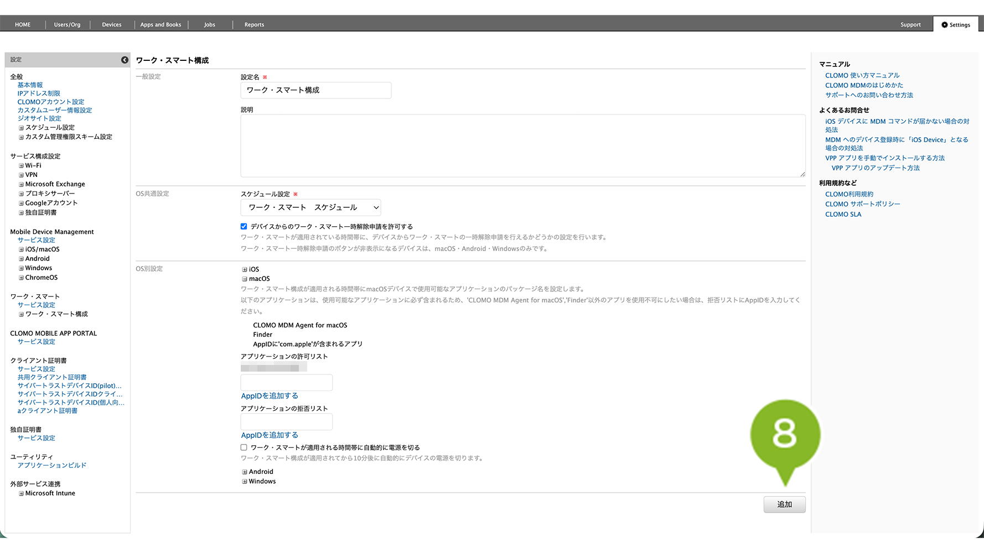
Task: Click the 追加 button
Action: pyautogui.click(x=784, y=504)
